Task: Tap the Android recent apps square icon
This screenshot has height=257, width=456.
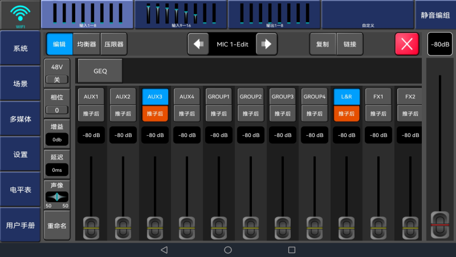Action: pyautogui.click(x=292, y=250)
